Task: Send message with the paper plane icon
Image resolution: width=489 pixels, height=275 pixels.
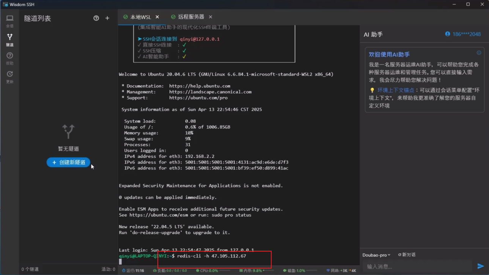Action: 481,266
